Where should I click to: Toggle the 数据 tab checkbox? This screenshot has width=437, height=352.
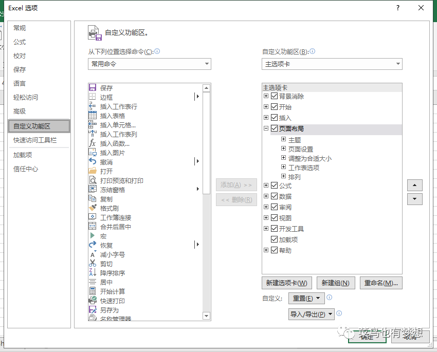pos(274,196)
